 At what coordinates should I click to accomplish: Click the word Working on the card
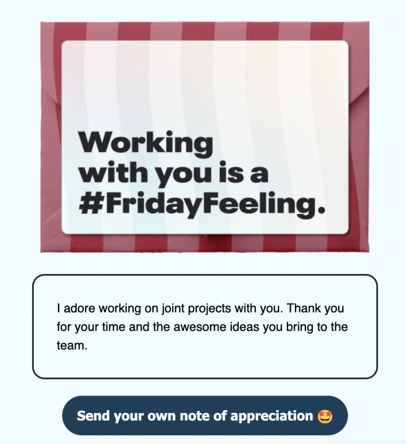pyautogui.click(x=145, y=144)
